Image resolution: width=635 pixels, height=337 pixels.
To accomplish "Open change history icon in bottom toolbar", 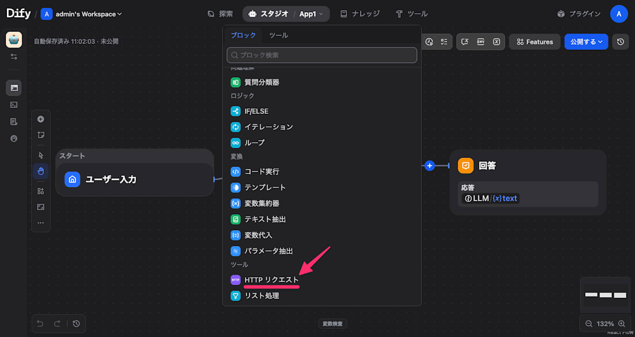I will tap(76, 323).
